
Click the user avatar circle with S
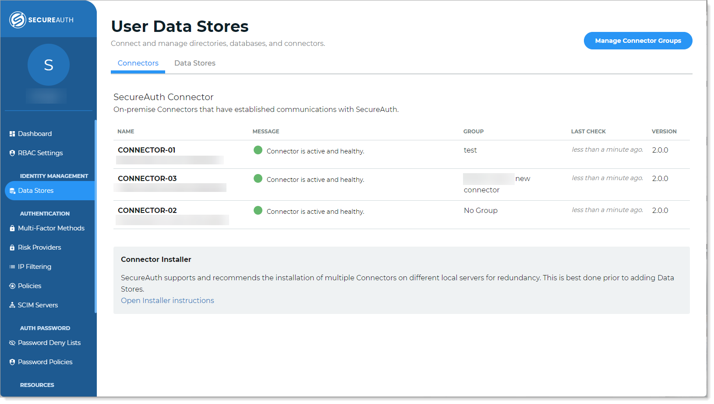[x=49, y=65]
